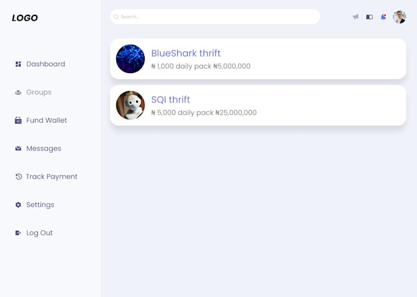Click the search magnifier icon
417x297 pixels.
point(116,17)
